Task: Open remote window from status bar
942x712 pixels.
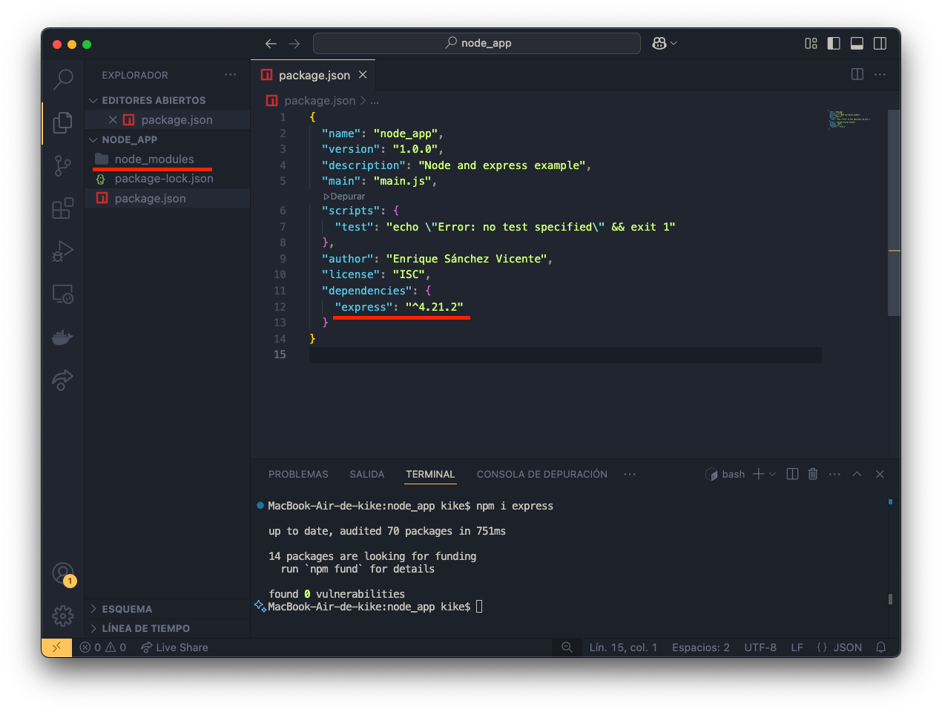Action: click(x=57, y=647)
